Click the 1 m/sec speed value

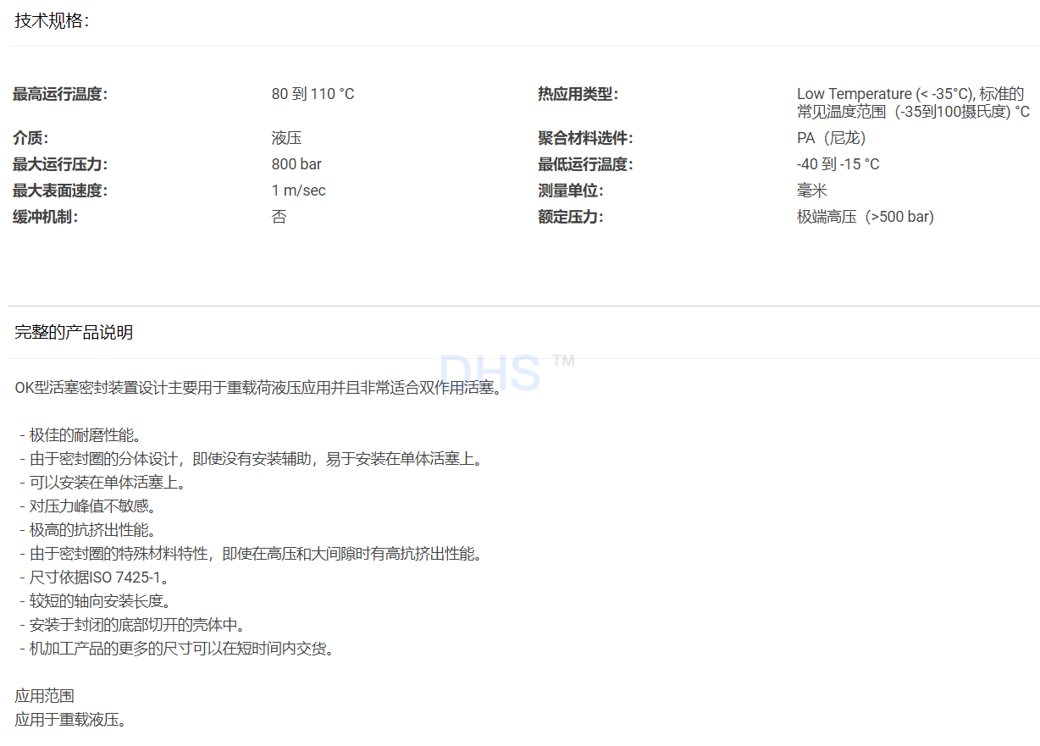[298, 191]
